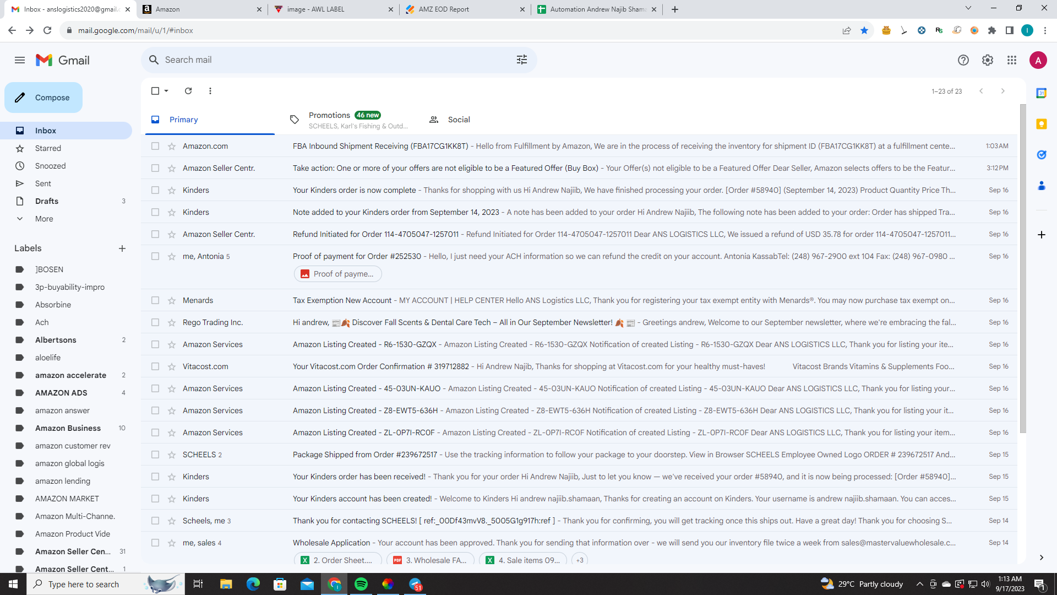The image size is (1057, 595).
Task: Open the 2. Order Sheet attachment
Action: pyautogui.click(x=337, y=560)
